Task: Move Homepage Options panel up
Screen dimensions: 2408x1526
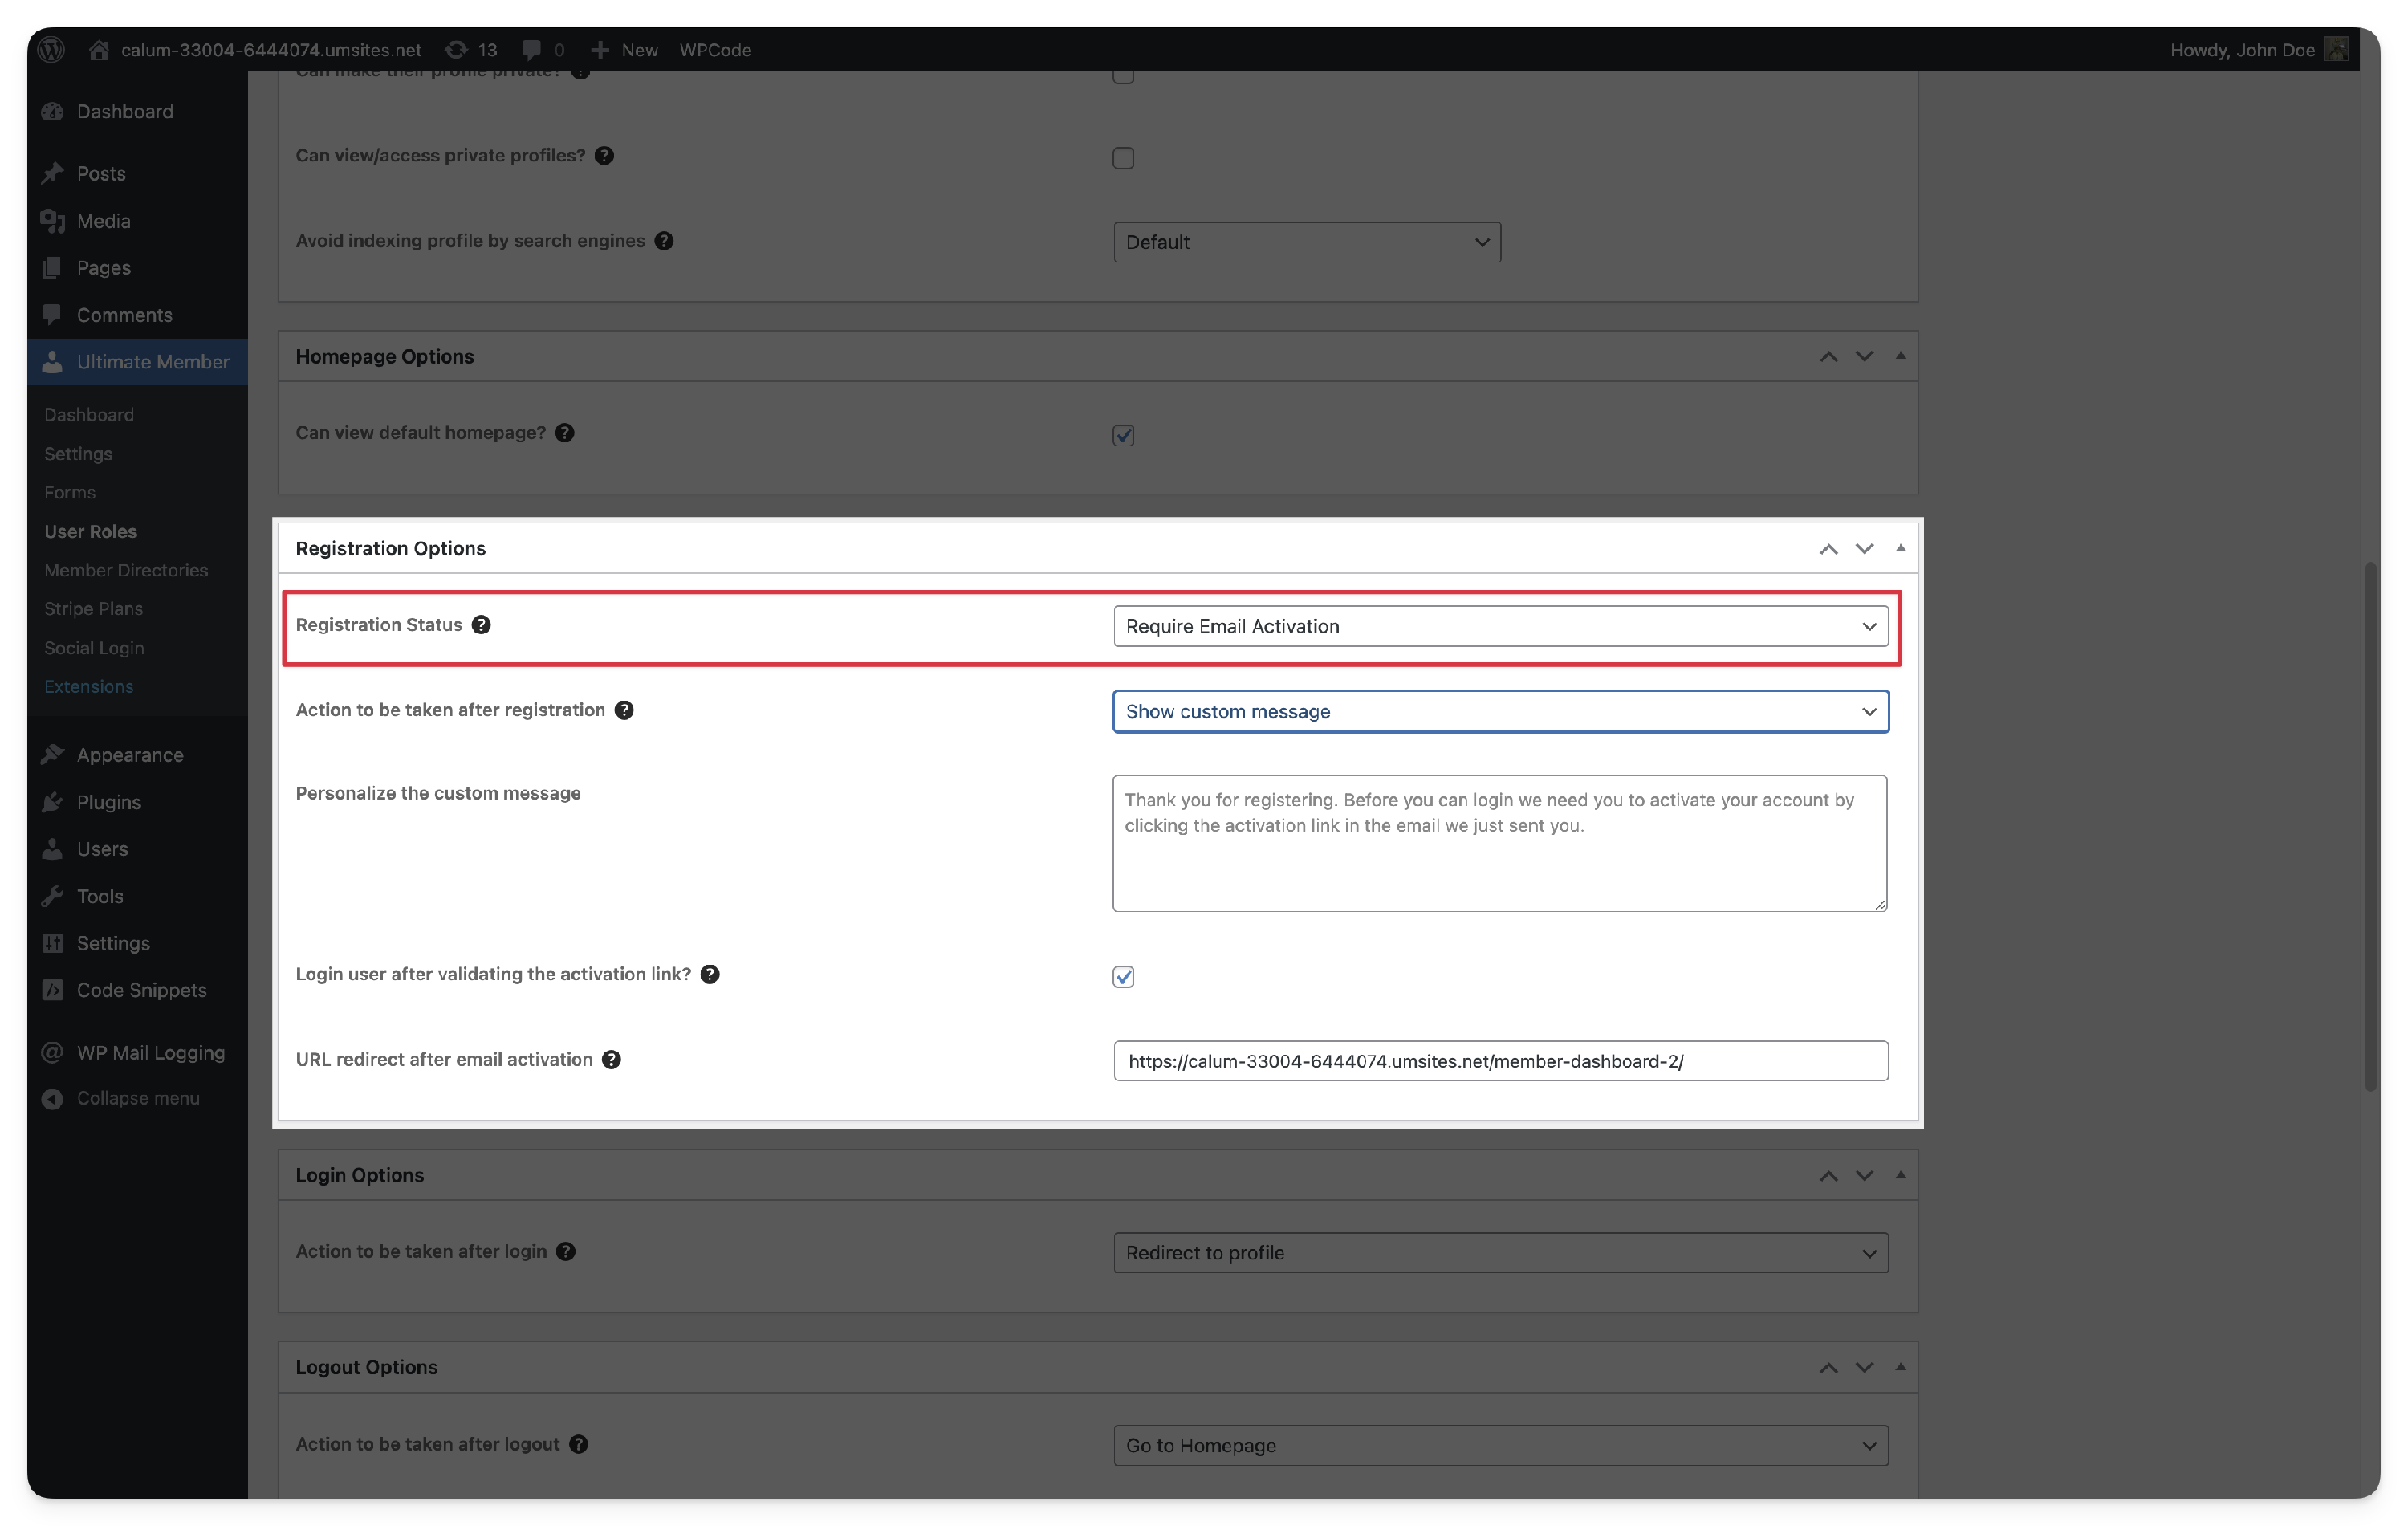Action: [x=1828, y=357]
